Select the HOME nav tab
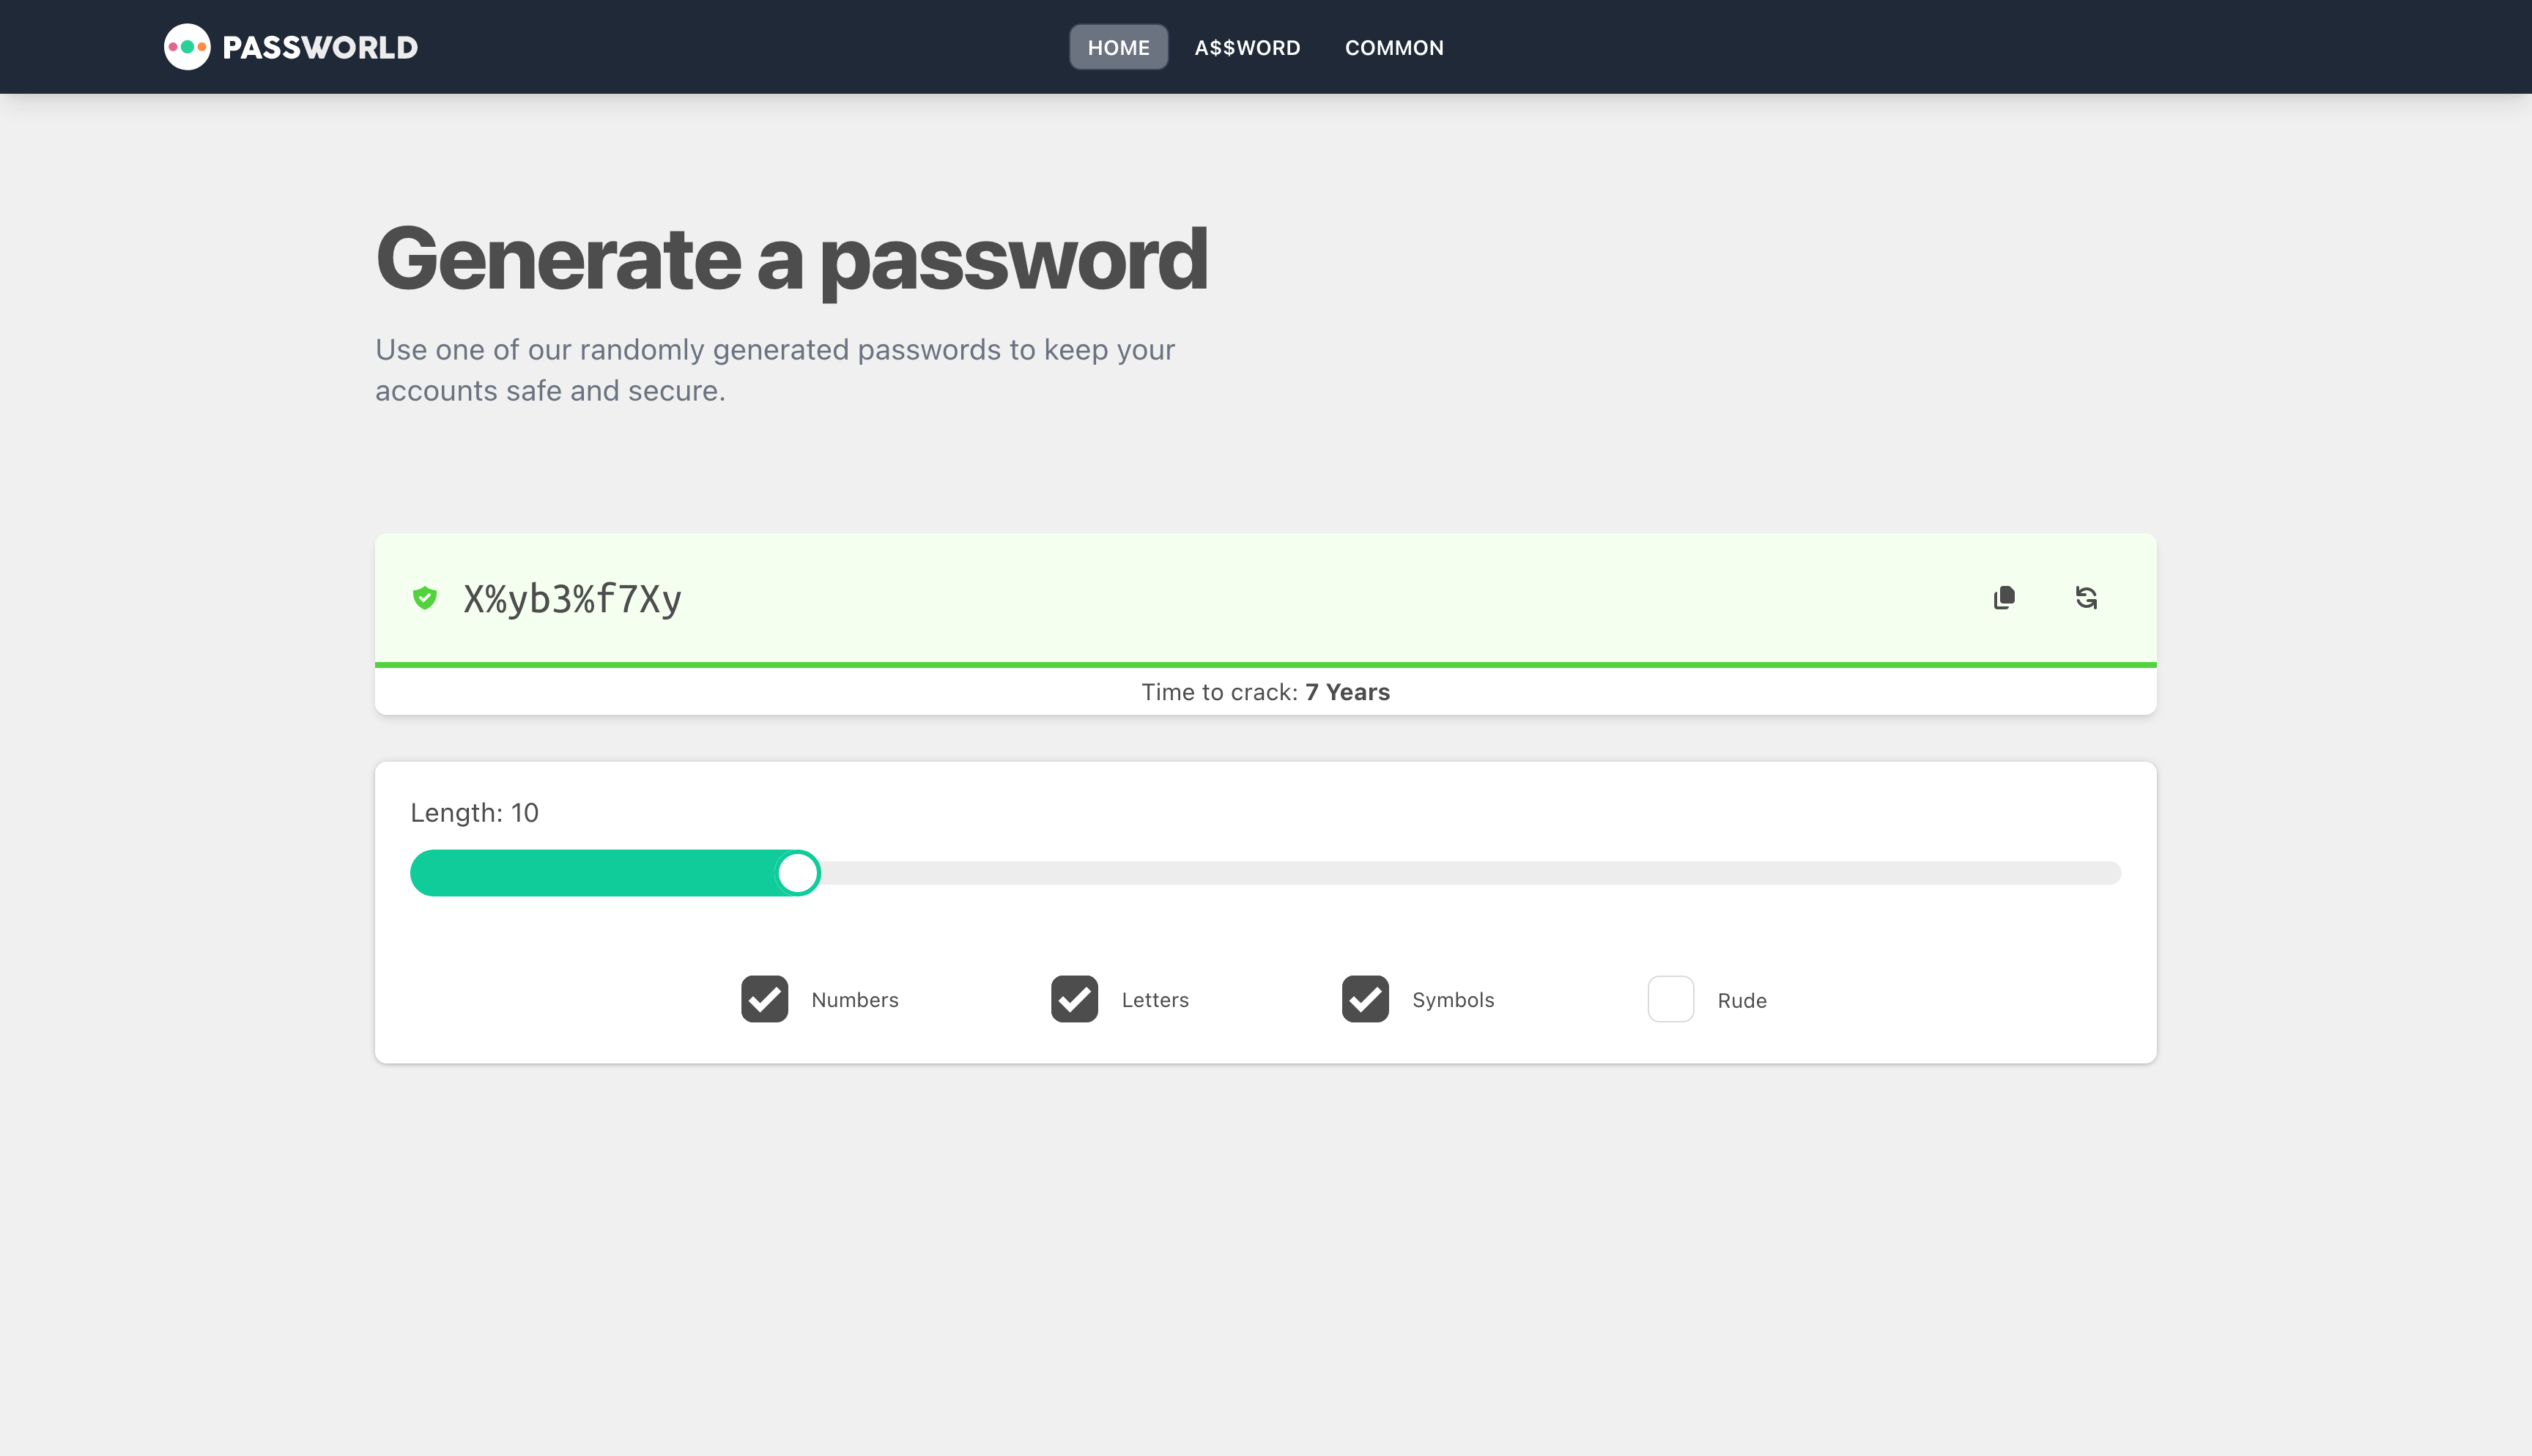The height and width of the screenshot is (1456, 2532). pos(1118,48)
